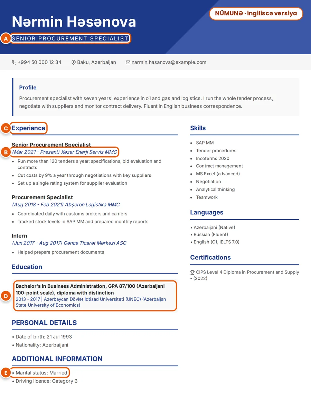Select the SENIOR PROCUREMENT SPECIALIST header subtitle

(70, 39)
